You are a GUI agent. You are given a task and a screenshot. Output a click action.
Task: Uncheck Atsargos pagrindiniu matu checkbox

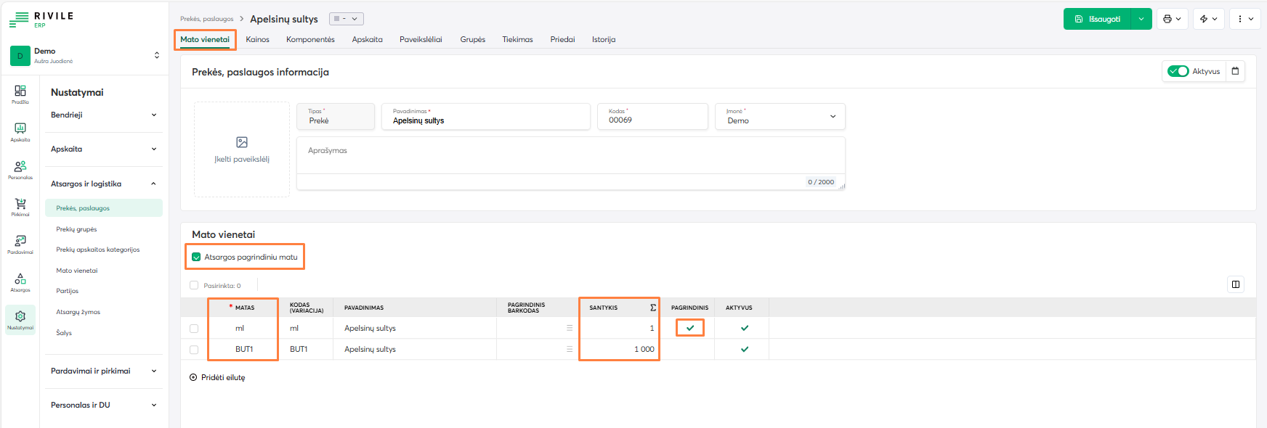click(x=196, y=257)
